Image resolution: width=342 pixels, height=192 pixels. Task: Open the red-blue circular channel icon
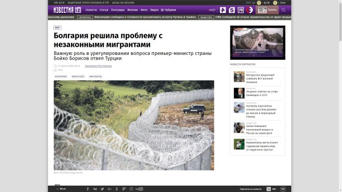click(x=250, y=10)
